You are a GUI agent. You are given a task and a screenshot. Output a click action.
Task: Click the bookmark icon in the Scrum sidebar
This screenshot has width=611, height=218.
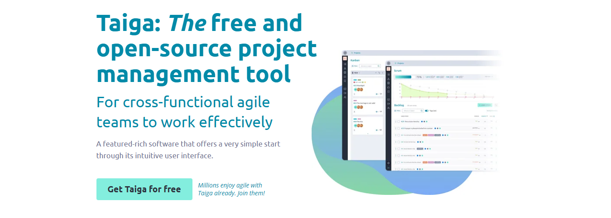coord(388,92)
